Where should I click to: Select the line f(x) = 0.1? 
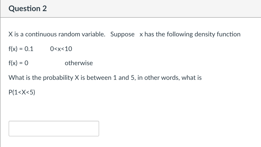pos(21,49)
